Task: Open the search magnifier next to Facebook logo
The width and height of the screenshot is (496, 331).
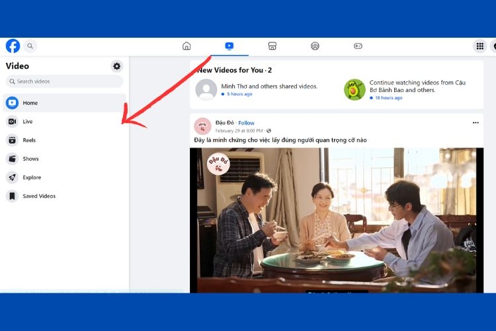Action: click(x=30, y=46)
